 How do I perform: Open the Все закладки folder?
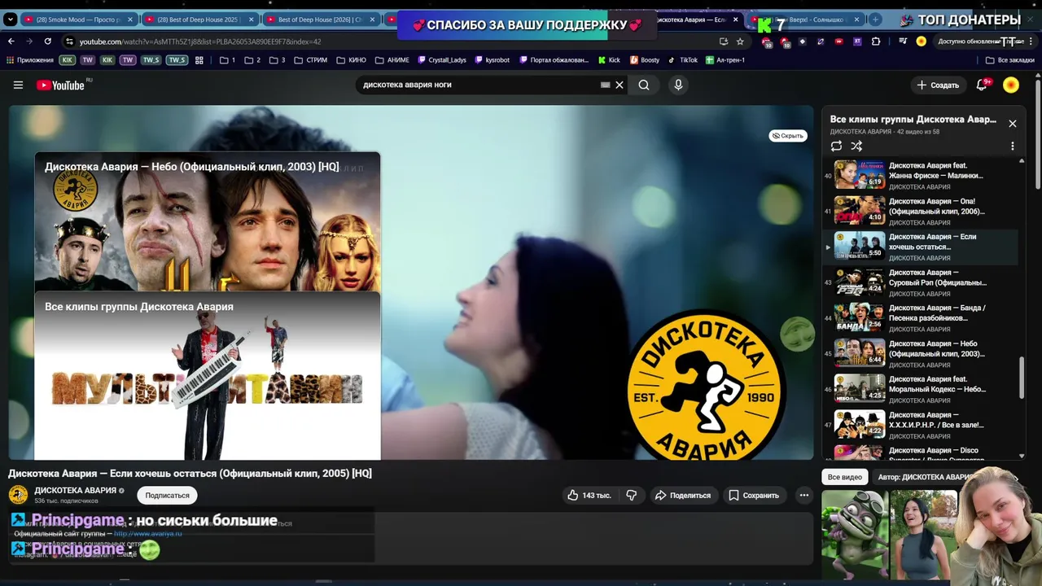tap(1009, 59)
